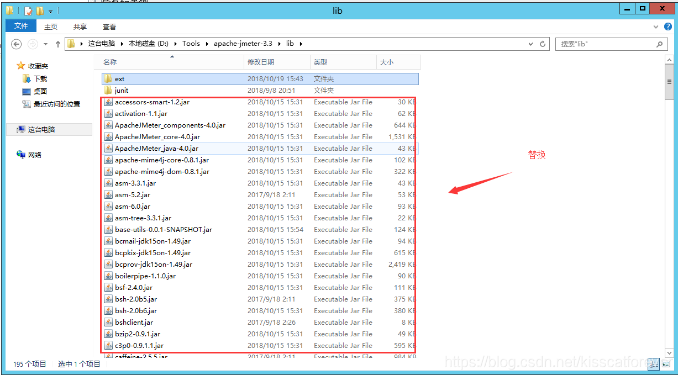Click the file name bcpkix-jdk15on-1.49.jar

(153, 252)
